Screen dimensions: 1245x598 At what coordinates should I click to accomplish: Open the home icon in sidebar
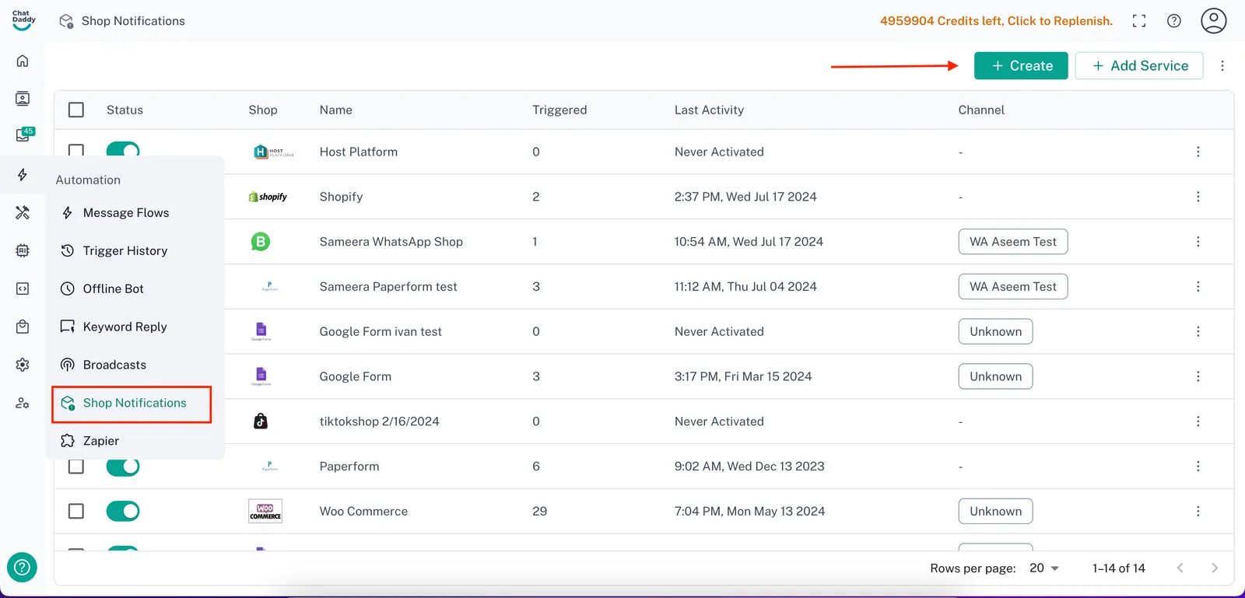(x=23, y=61)
